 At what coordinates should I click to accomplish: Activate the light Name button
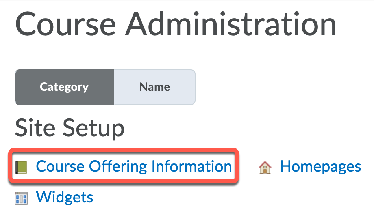pos(154,87)
